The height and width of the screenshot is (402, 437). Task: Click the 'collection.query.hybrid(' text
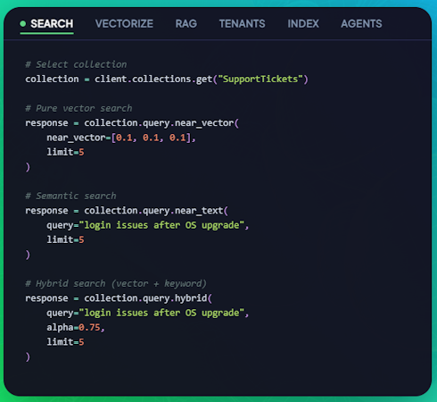tap(148, 297)
